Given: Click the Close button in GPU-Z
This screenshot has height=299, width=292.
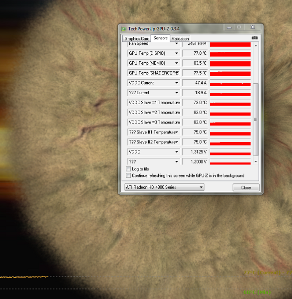Looking at the screenshot, I should pos(246,187).
